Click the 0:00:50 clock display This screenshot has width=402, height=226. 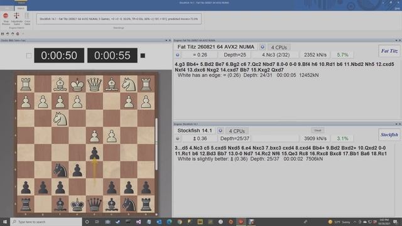[x=59, y=55]
